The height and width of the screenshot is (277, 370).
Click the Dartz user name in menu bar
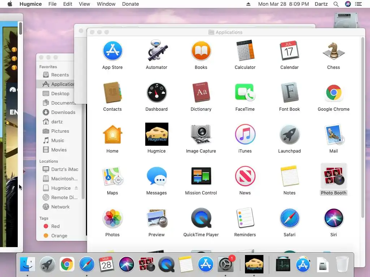[321, 4]
